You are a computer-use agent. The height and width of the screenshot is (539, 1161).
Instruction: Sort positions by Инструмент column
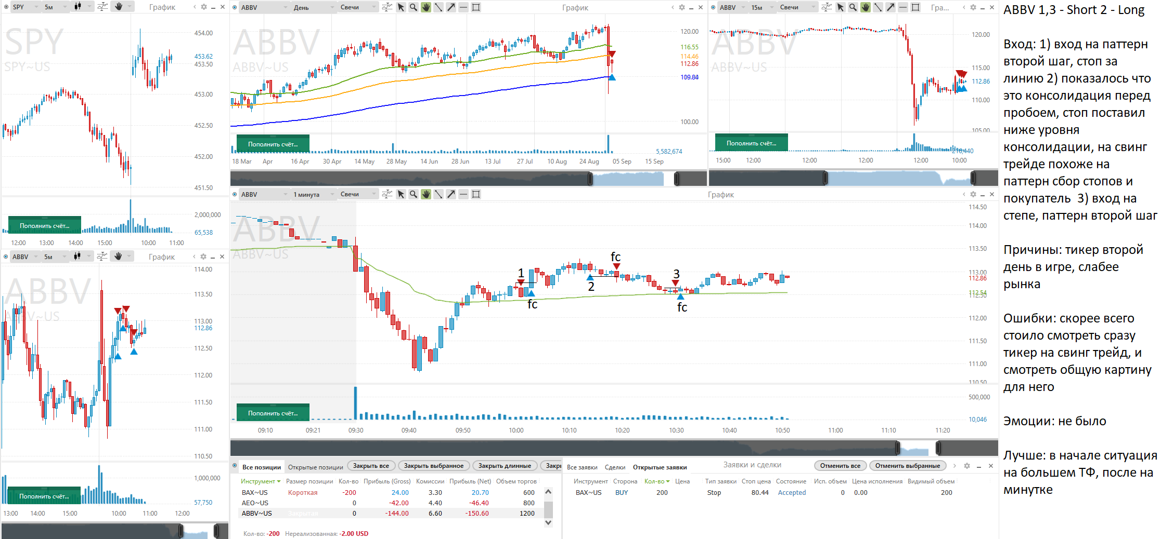[x=260, y=481]
